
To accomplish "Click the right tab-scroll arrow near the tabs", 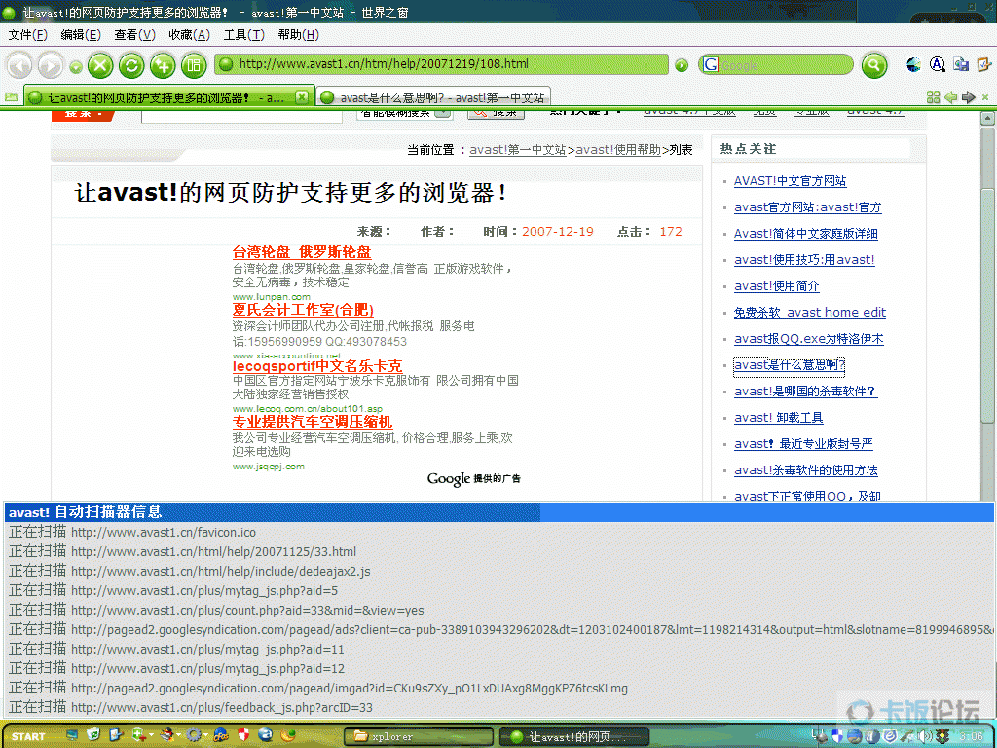I will tap(968, 98).
